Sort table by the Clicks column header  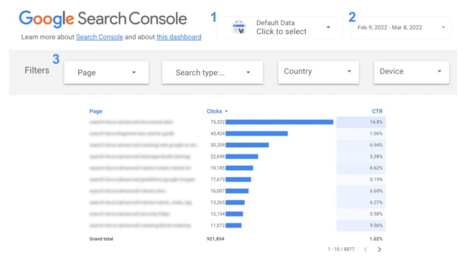point(214,111)
